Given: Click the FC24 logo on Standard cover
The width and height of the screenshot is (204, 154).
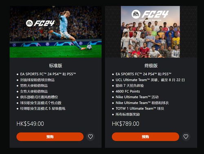Looking at the screenshot, I should pos(44,23).
